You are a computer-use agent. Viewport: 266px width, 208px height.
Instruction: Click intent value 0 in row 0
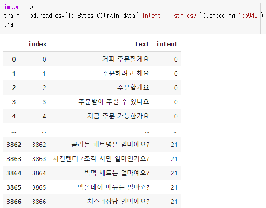click(x=176, y=59)
